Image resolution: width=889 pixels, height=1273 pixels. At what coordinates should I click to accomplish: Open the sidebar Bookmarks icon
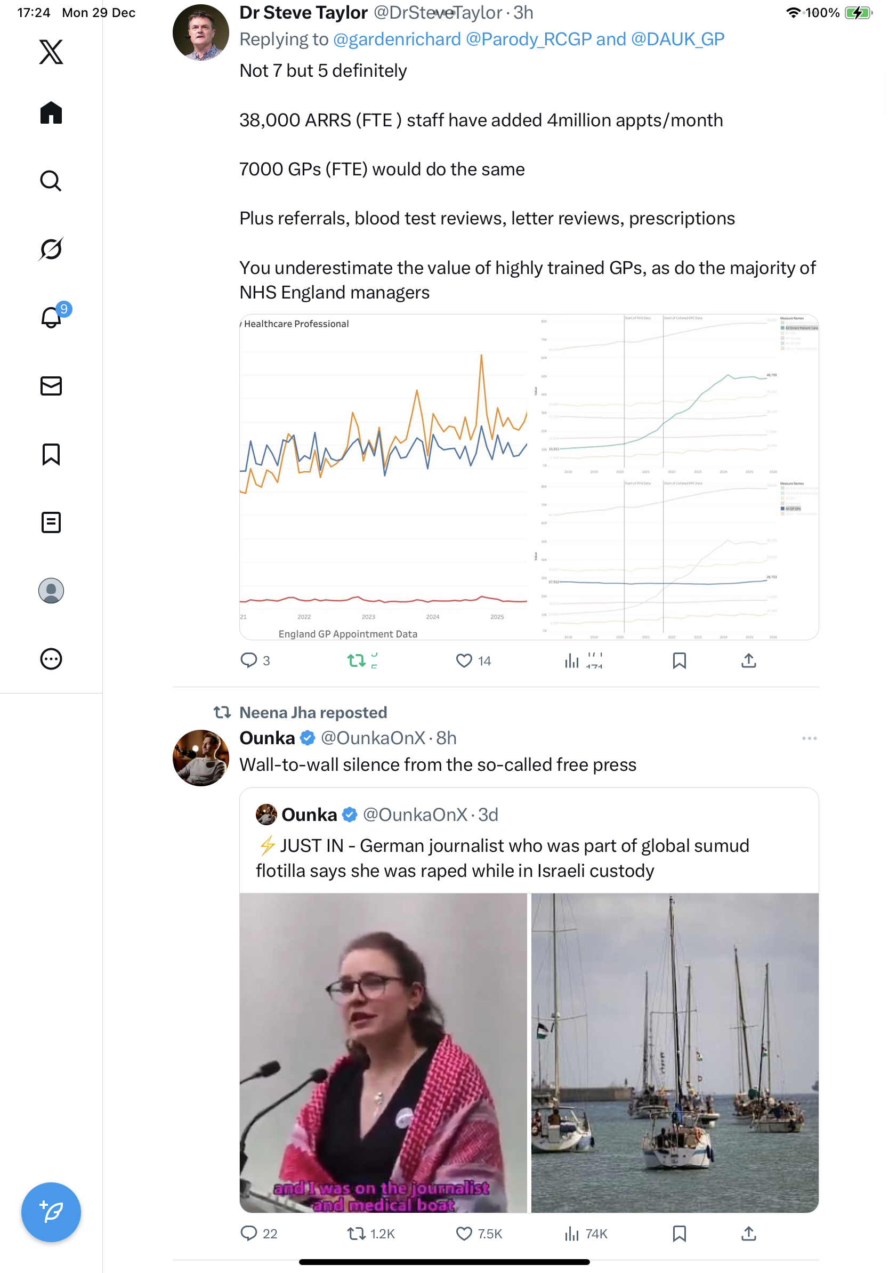coord(51,454)
